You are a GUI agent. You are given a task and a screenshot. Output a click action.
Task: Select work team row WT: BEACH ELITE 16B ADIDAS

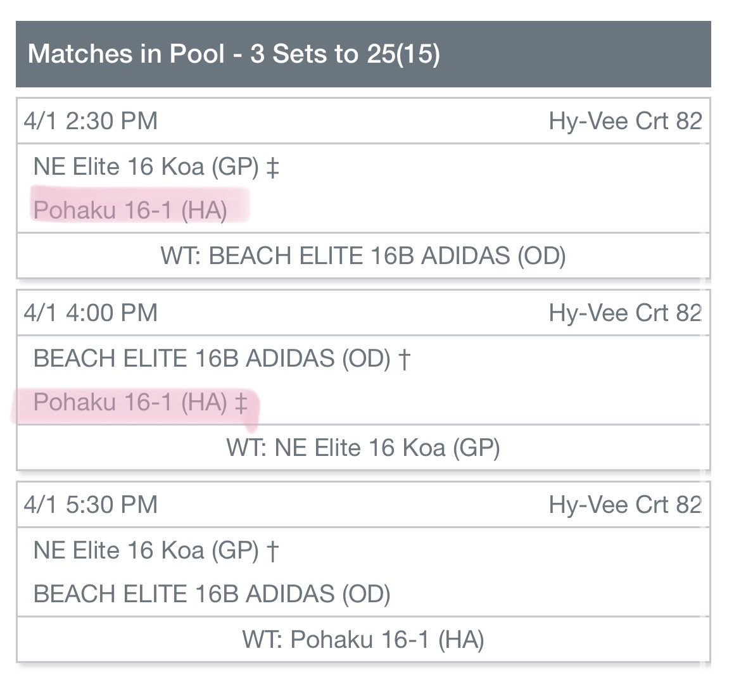click(363, 256)
